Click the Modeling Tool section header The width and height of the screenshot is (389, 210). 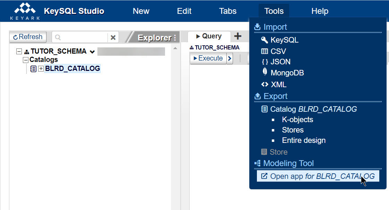(288, 163)
